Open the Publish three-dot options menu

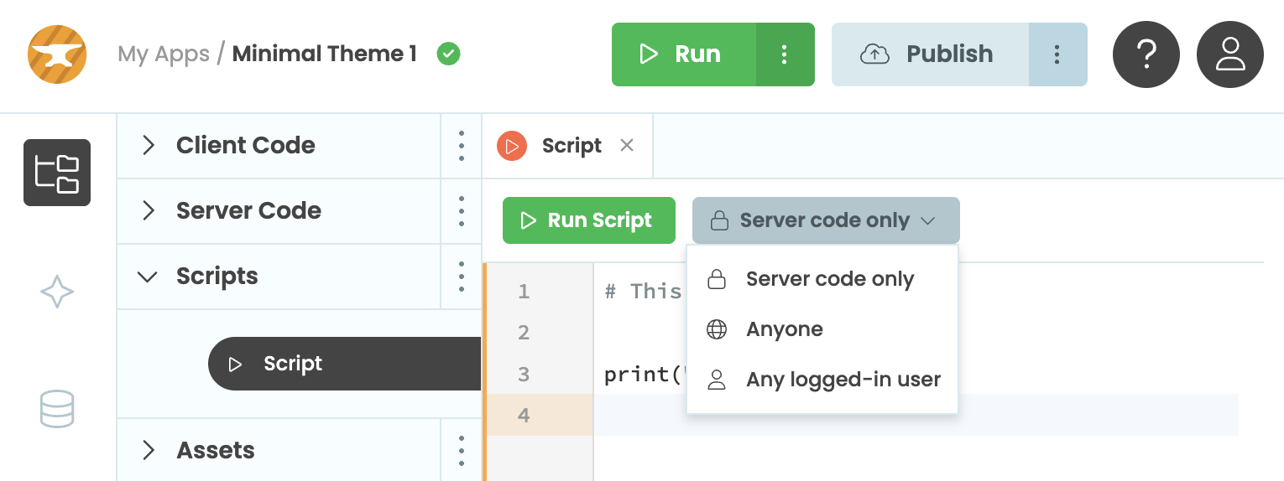[x=1057, y=54]
